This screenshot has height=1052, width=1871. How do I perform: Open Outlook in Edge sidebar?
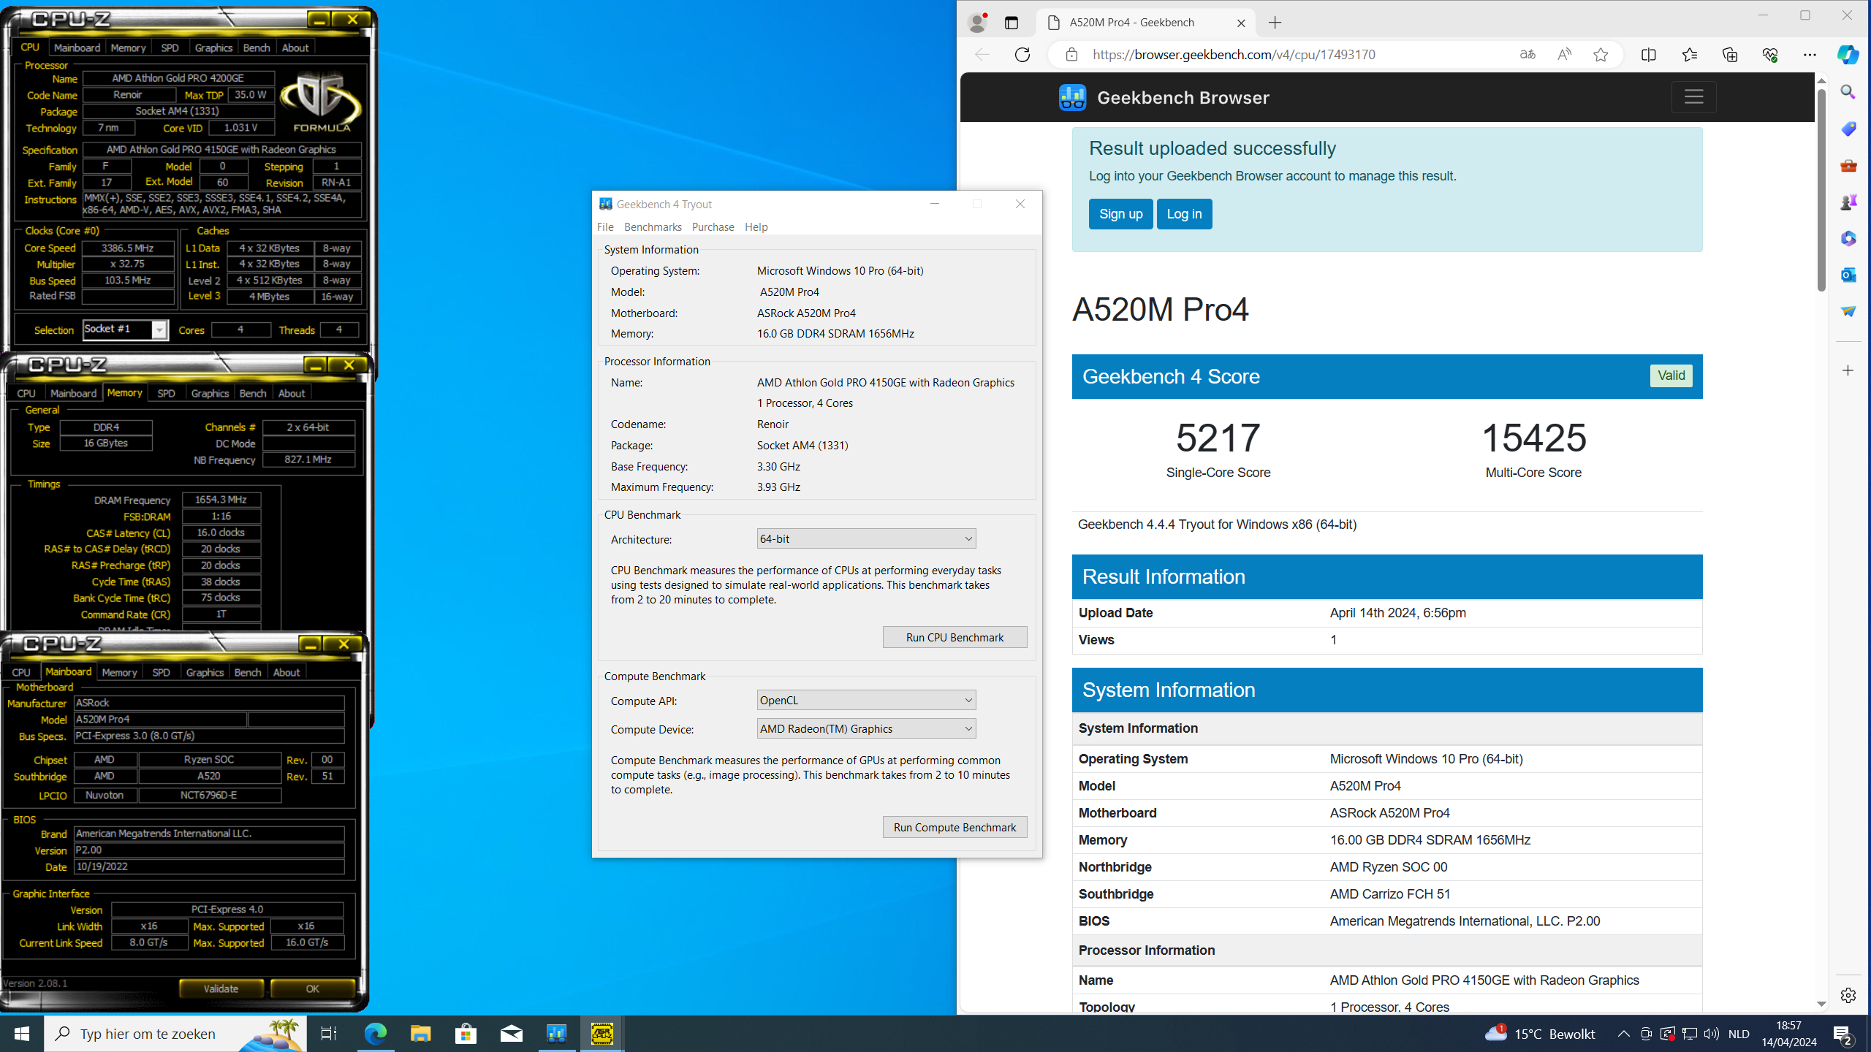[x=1848, y=275]
